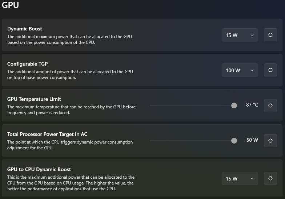The height and width of the screenshot is (199, 285).
Task: Click the GPU to CPU Dynamic Boost title
Action: click(39, 169)
